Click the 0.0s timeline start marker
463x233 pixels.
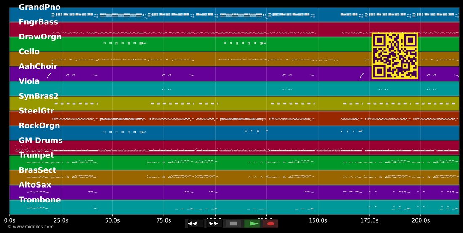(x=9, y=220)
